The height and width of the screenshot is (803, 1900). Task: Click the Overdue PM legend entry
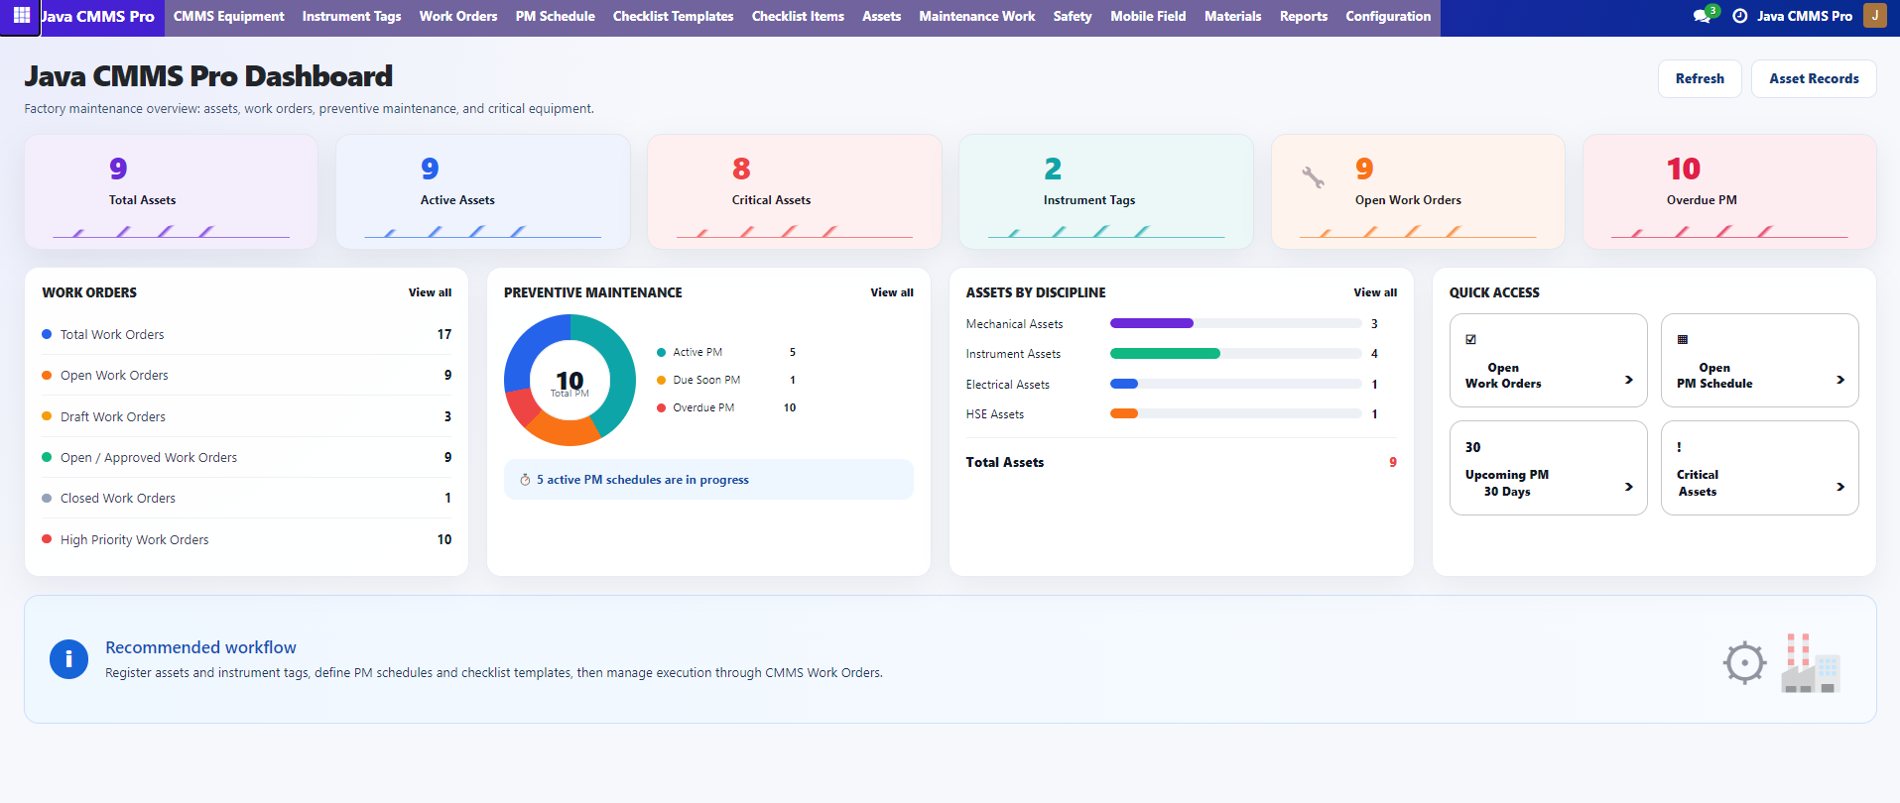click(726, 407)
